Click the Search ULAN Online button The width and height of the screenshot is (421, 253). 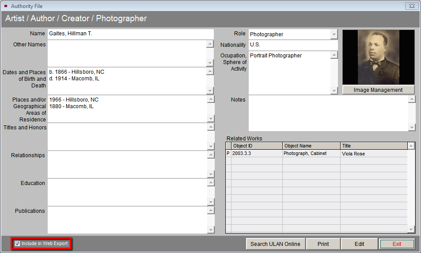(x=276, y=244)
